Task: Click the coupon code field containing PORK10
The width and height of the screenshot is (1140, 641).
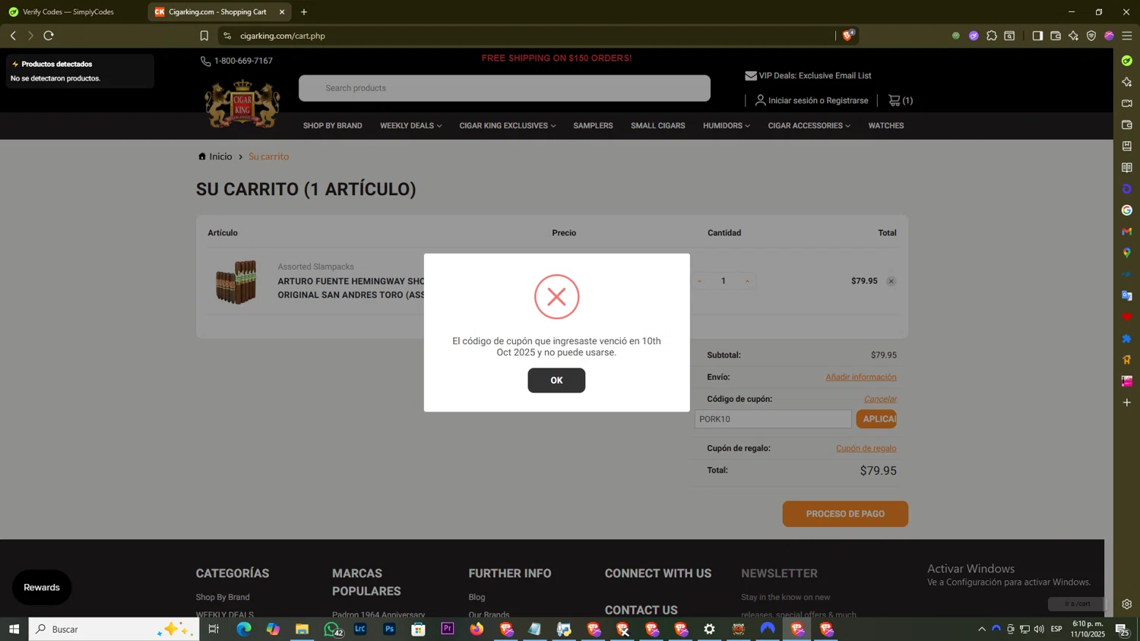Action: click(773, 419)
